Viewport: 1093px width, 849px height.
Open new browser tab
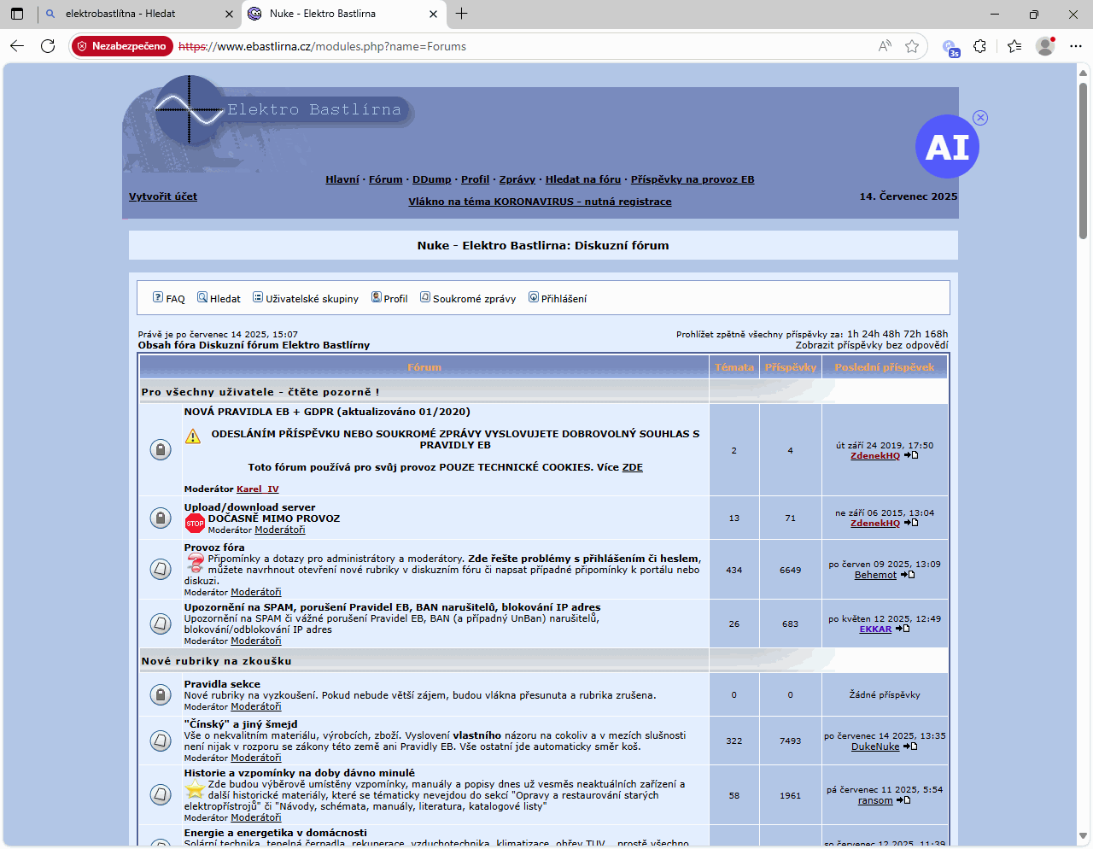[462, 14]
